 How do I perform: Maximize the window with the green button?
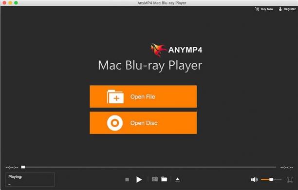(x=16, y=3)
